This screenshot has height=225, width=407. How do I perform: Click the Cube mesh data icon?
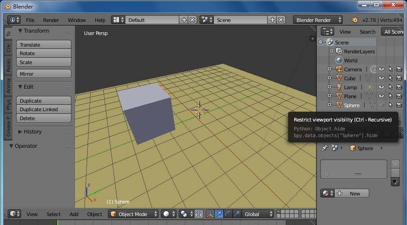[368, 78]
